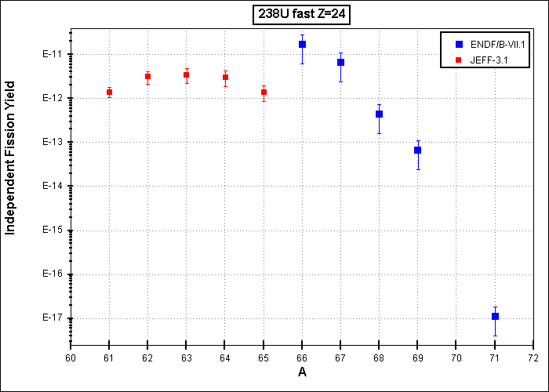Screen dimensions: 549x392
Task: Click the y-axis label E-16
Action: (53, 274)
